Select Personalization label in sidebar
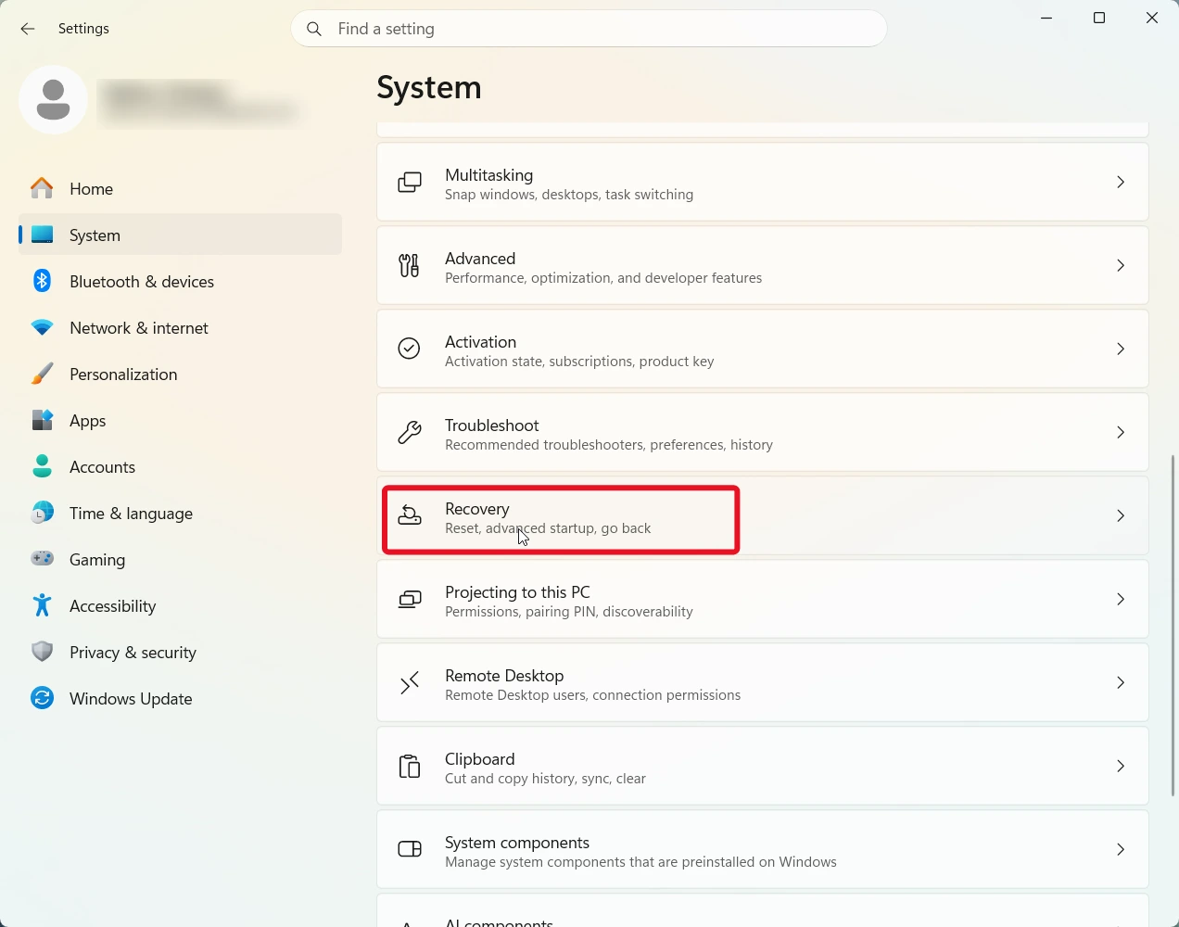The image size is (1179, 927). click(x=123, y=375)
